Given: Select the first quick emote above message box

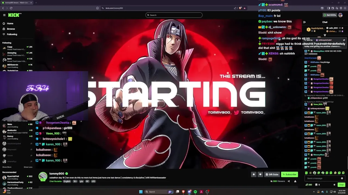Looking at the screenshot, I should click(306, 173).
